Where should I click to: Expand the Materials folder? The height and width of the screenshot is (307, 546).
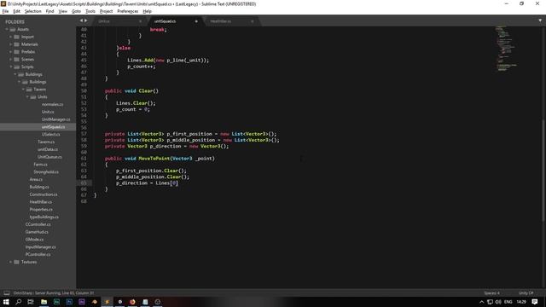tap(10, 44)
